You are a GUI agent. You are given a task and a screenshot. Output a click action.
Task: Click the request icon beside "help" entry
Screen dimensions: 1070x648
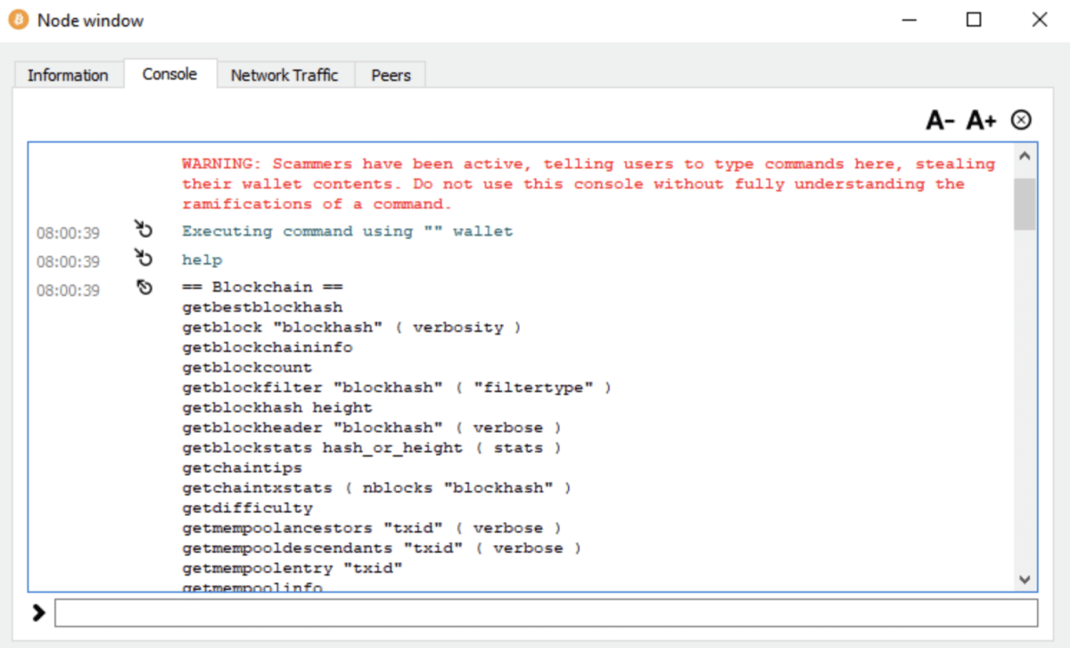point(144,259)
